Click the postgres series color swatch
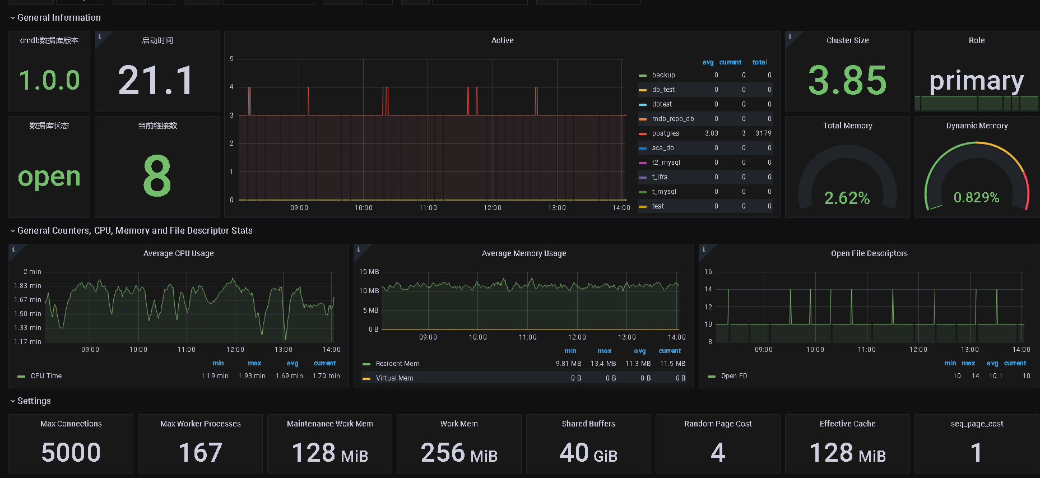The height and width of the screenshot is (478, 1040). (x=643, y=134)
